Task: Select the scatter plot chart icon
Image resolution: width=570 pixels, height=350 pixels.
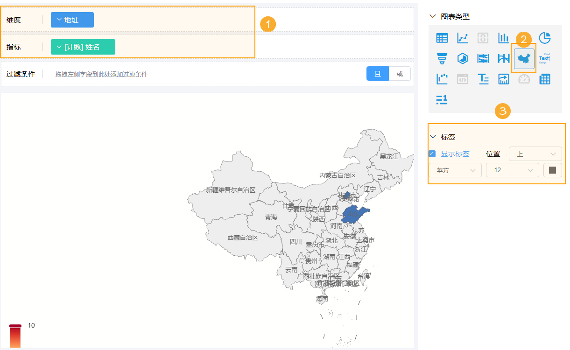Action: click(x=442, y=79)
